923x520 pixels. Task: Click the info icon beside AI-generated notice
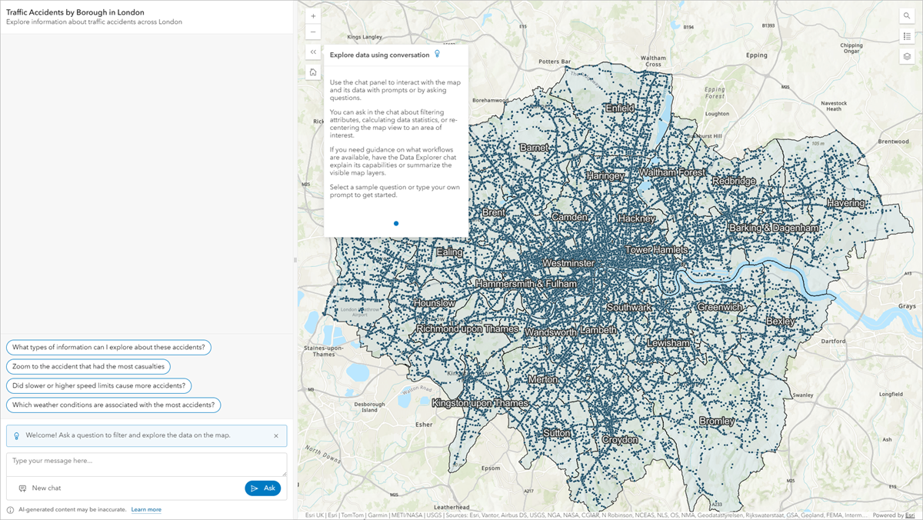(11, 509)
